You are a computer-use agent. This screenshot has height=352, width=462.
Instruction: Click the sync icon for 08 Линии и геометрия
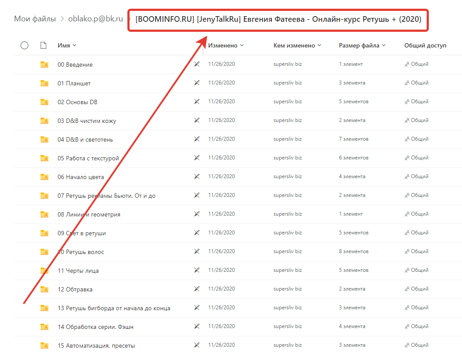(x=197, y=214)
